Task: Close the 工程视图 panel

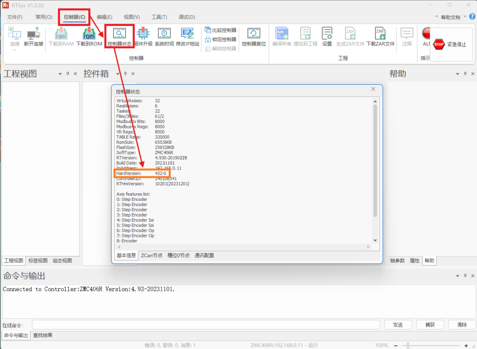Action: (x=76, y=74)
